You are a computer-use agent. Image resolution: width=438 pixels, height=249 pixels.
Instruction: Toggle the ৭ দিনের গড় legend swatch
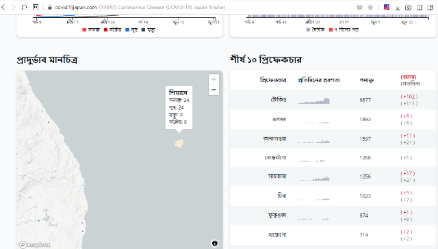pyautogui.click(x=331, y=30)
